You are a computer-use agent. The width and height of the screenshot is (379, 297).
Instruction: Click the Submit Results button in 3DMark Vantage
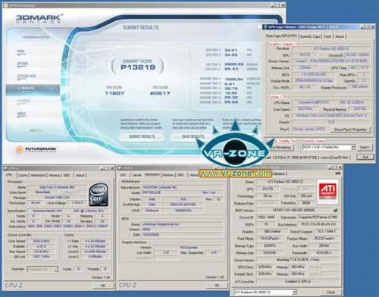(x=142, y=136)
